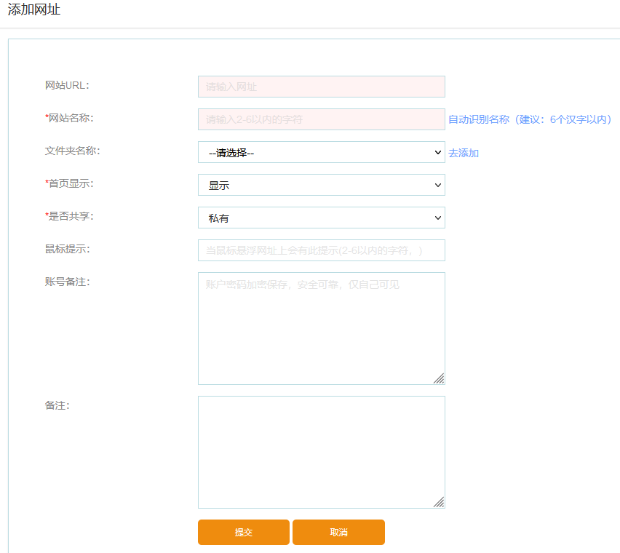Click the resize handle of 备注 textarea
This screenshot has width=620, height=553.
pyautogui.click(x=440, y=502)
